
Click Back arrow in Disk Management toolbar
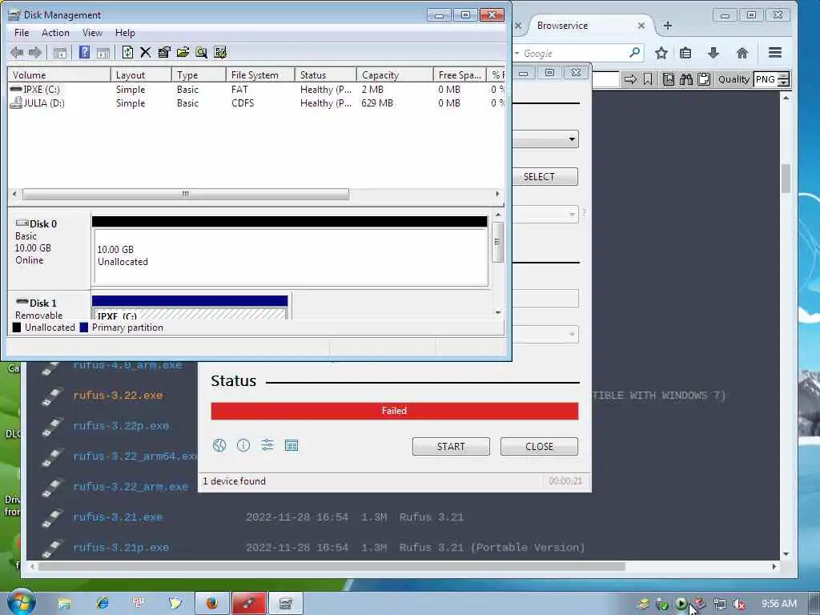point(17,52)
